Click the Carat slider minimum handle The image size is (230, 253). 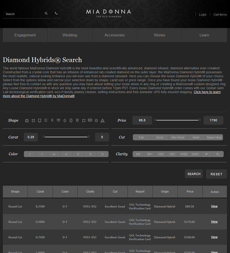pos(44,137)
